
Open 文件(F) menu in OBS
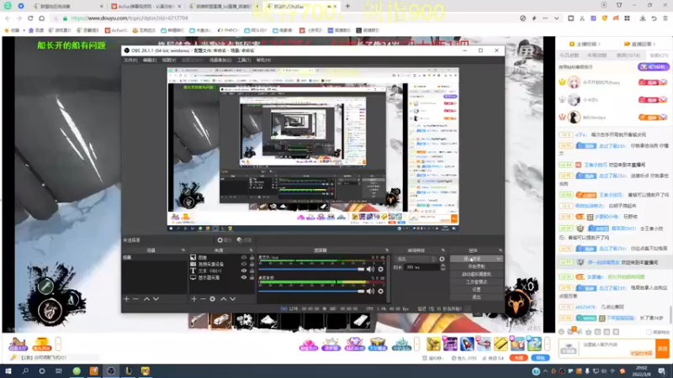[130, 60]
